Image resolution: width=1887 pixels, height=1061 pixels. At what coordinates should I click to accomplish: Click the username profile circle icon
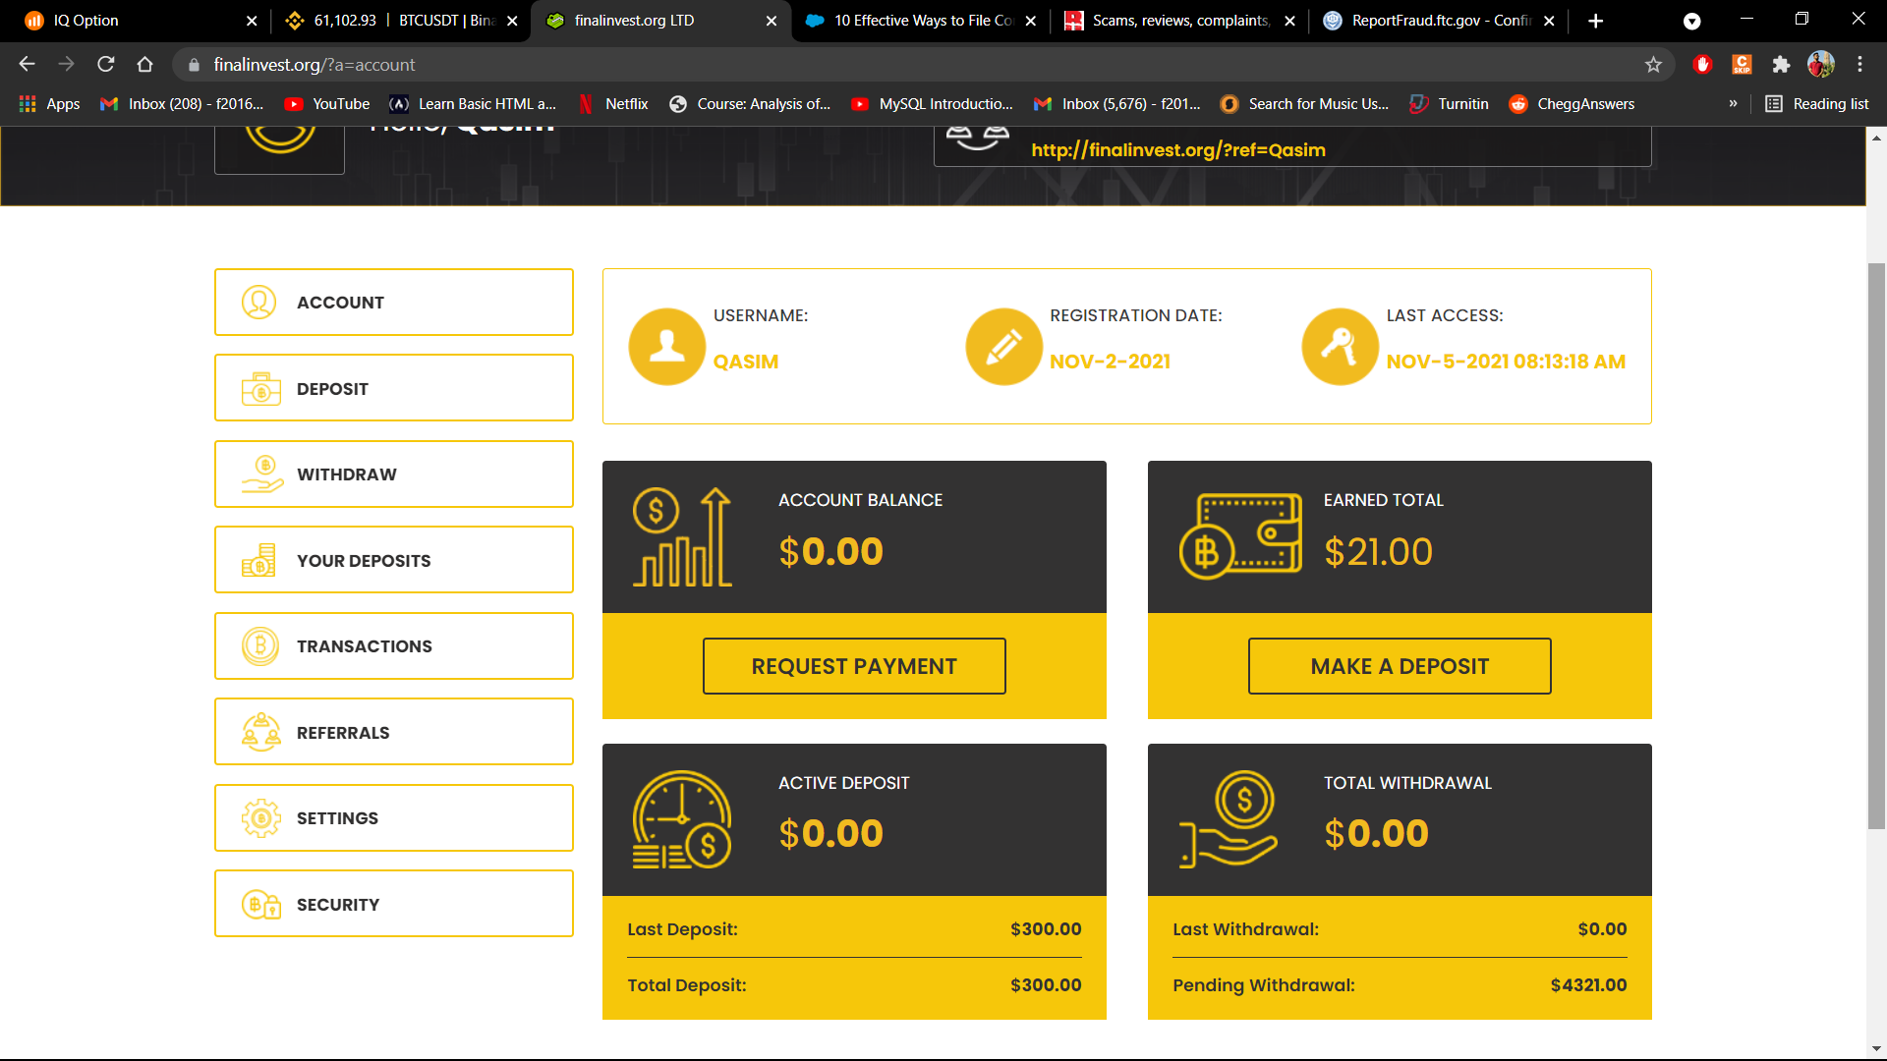pyautogui.click(x=667, y=347)
